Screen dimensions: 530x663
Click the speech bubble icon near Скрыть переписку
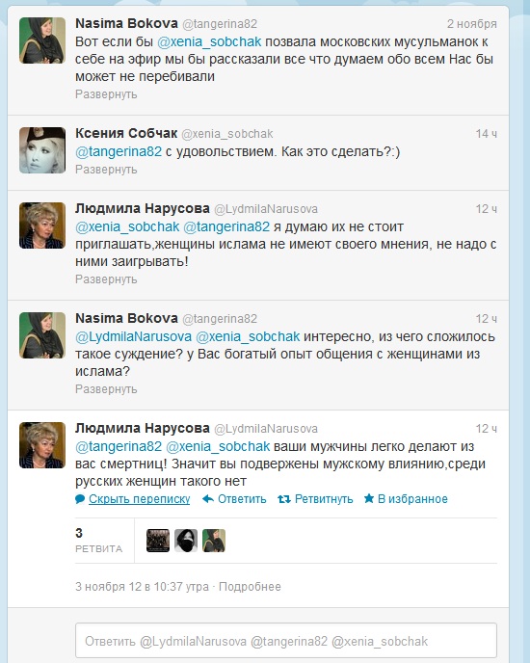(80, 499)
